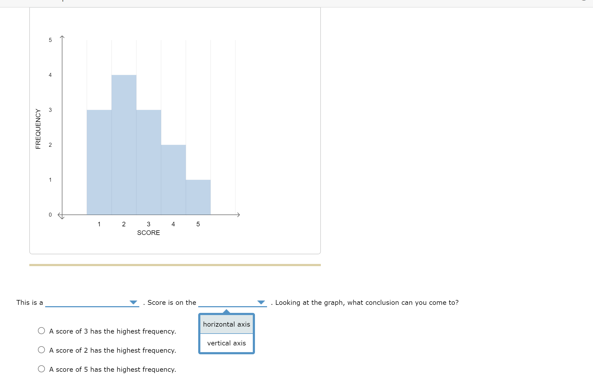
Task: Select radio 'A score of 5 has highest frequency'
Action: 41,369
